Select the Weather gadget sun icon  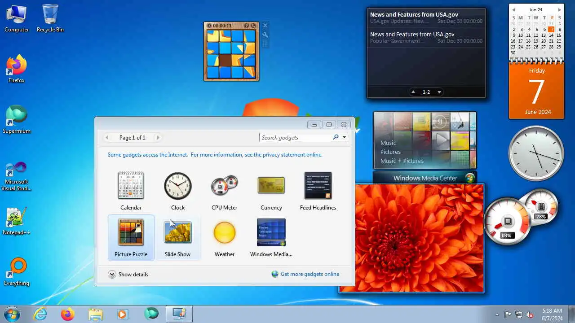pos(225,232)
